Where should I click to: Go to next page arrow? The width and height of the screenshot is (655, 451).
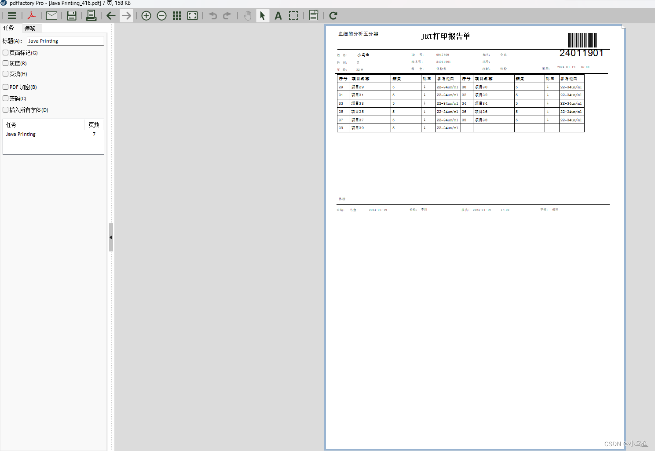pos(126,16)
